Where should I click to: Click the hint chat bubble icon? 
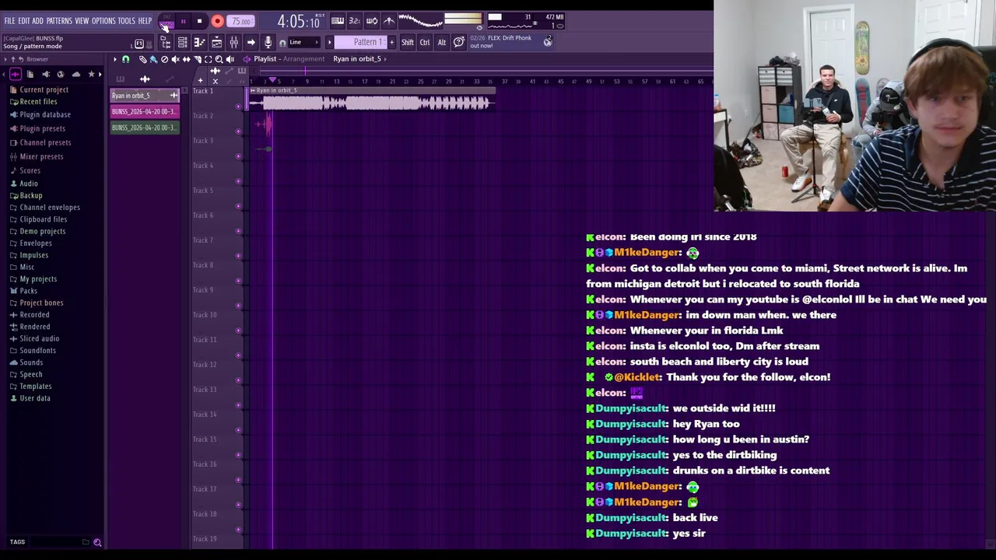click(459, 42)
